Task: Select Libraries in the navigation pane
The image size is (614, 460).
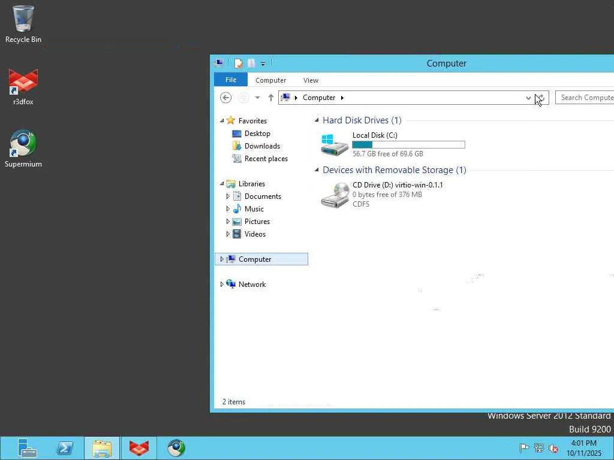Action: click(251, 183)
